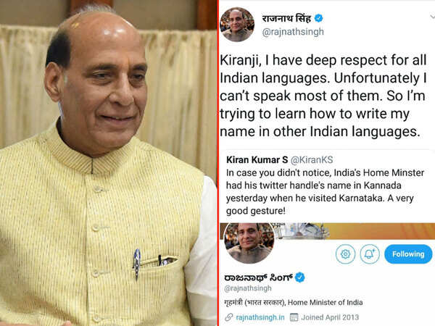This screenshot has width=435, height=326.
Task: Open the profile avatar beside the Following button
Action: (x=249, y=243)
